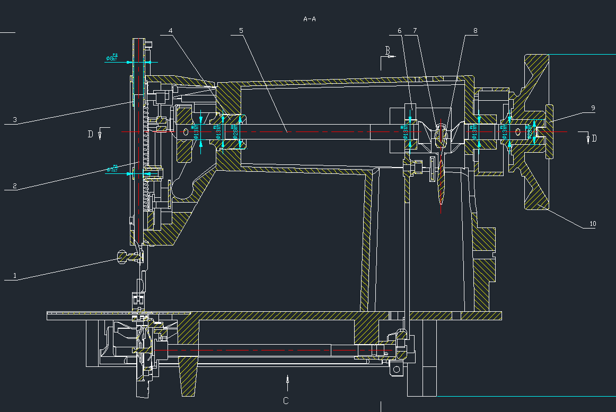
Task: Select part callout number 7
Action: point(415,31)
